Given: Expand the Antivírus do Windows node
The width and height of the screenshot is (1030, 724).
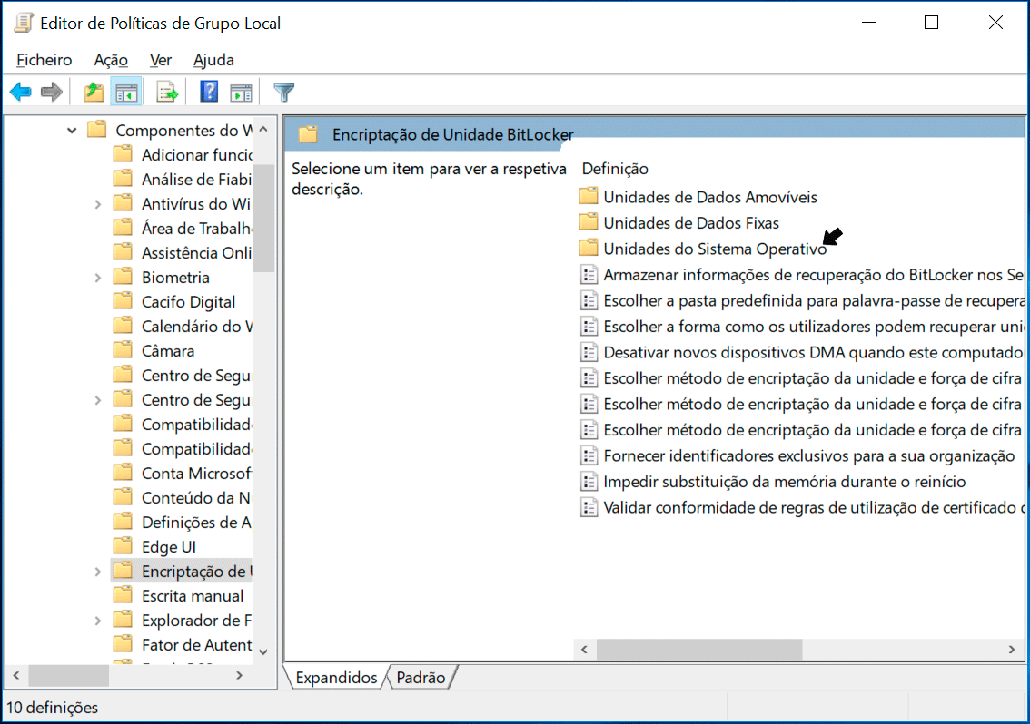Looking at the screenshot, I should (98, 204).
